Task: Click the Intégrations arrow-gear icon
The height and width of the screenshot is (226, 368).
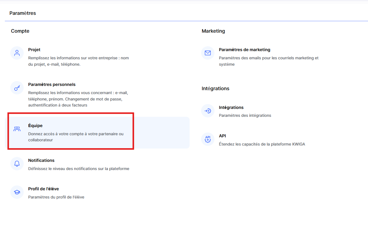Action: pos(208,111)
